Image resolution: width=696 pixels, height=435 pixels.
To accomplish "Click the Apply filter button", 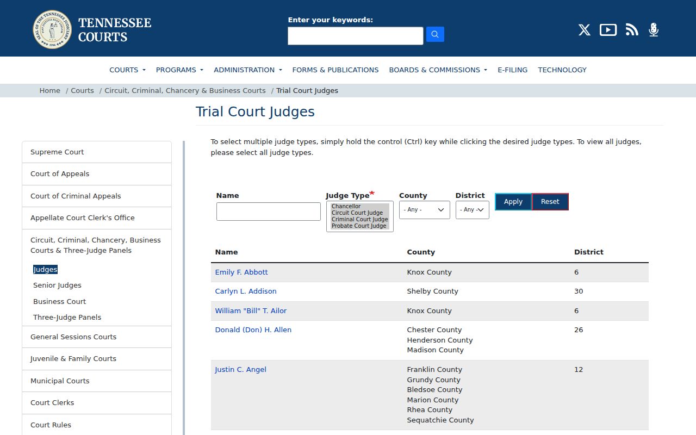I will click(x=513, y=202).
